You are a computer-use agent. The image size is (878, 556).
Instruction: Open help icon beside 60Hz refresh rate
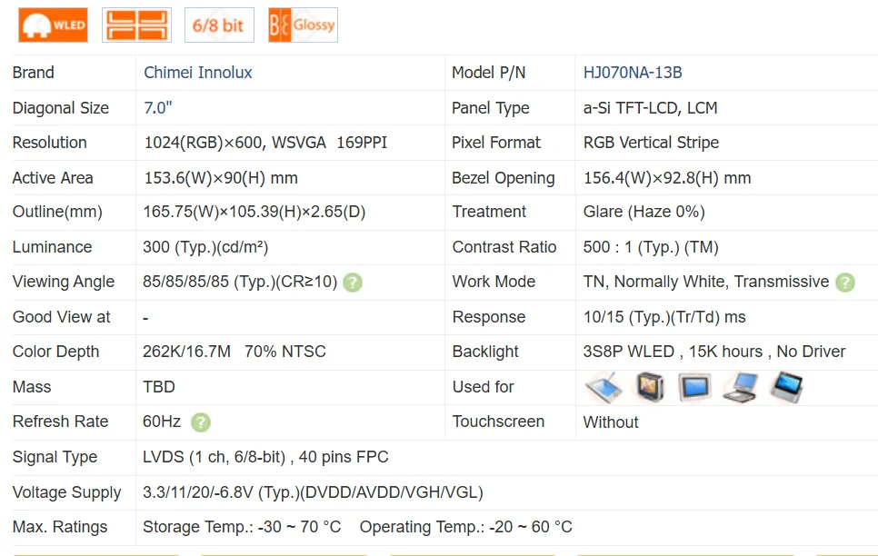tap(201, 422)
